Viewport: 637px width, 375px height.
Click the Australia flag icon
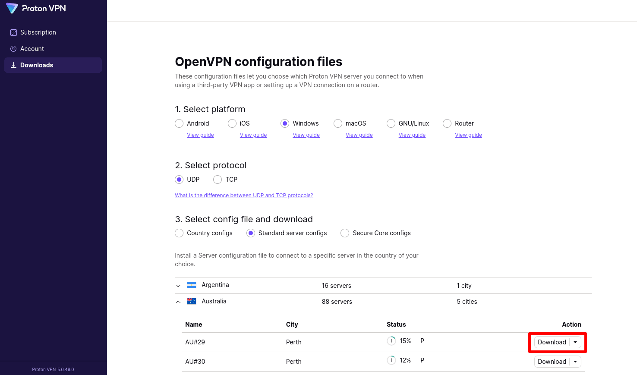coord(192,301)
